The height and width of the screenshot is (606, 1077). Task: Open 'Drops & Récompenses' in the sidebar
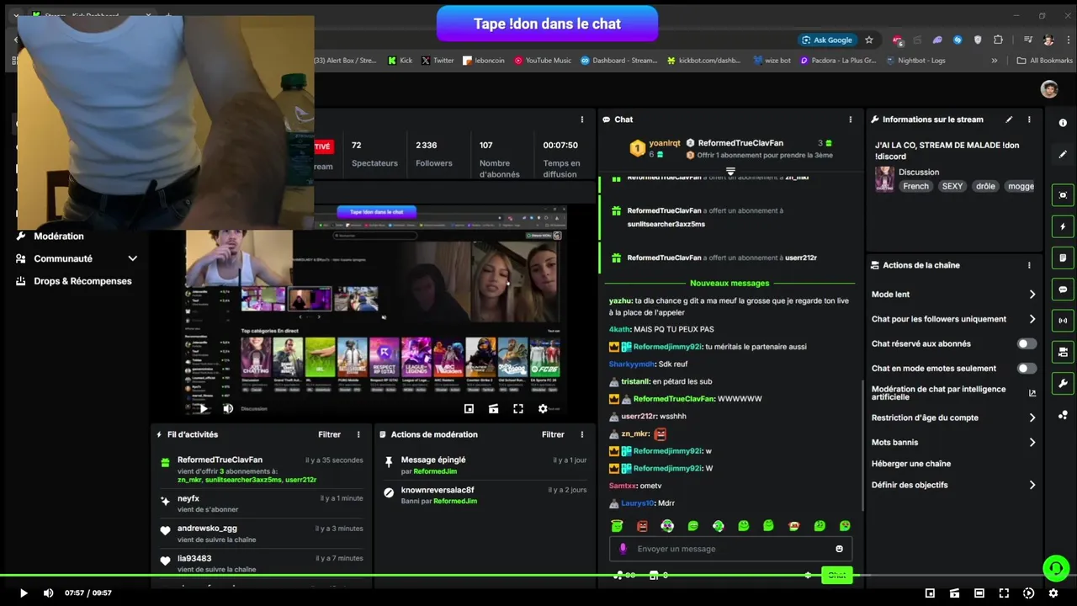coord(74,281)
